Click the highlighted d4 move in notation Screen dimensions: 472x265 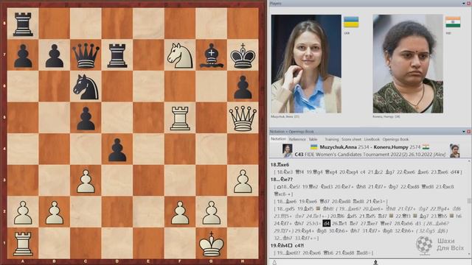[326, 223]
